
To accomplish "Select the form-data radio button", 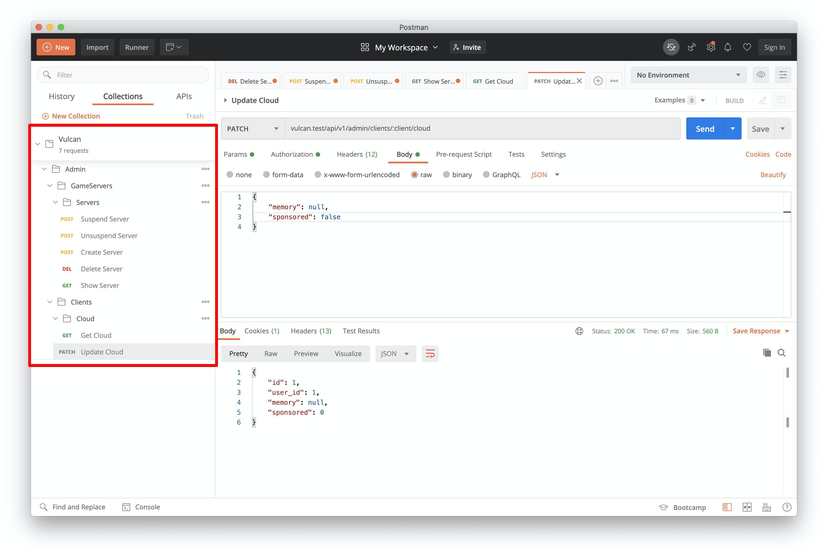I will [x=266, y=175].
